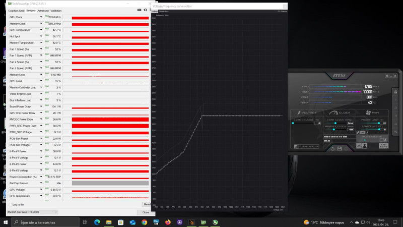Screen dimensions: 403x227
Task: Open Curve Editor in MSI Afterburner
Action: pyautogui.click(x=306, y=146)
